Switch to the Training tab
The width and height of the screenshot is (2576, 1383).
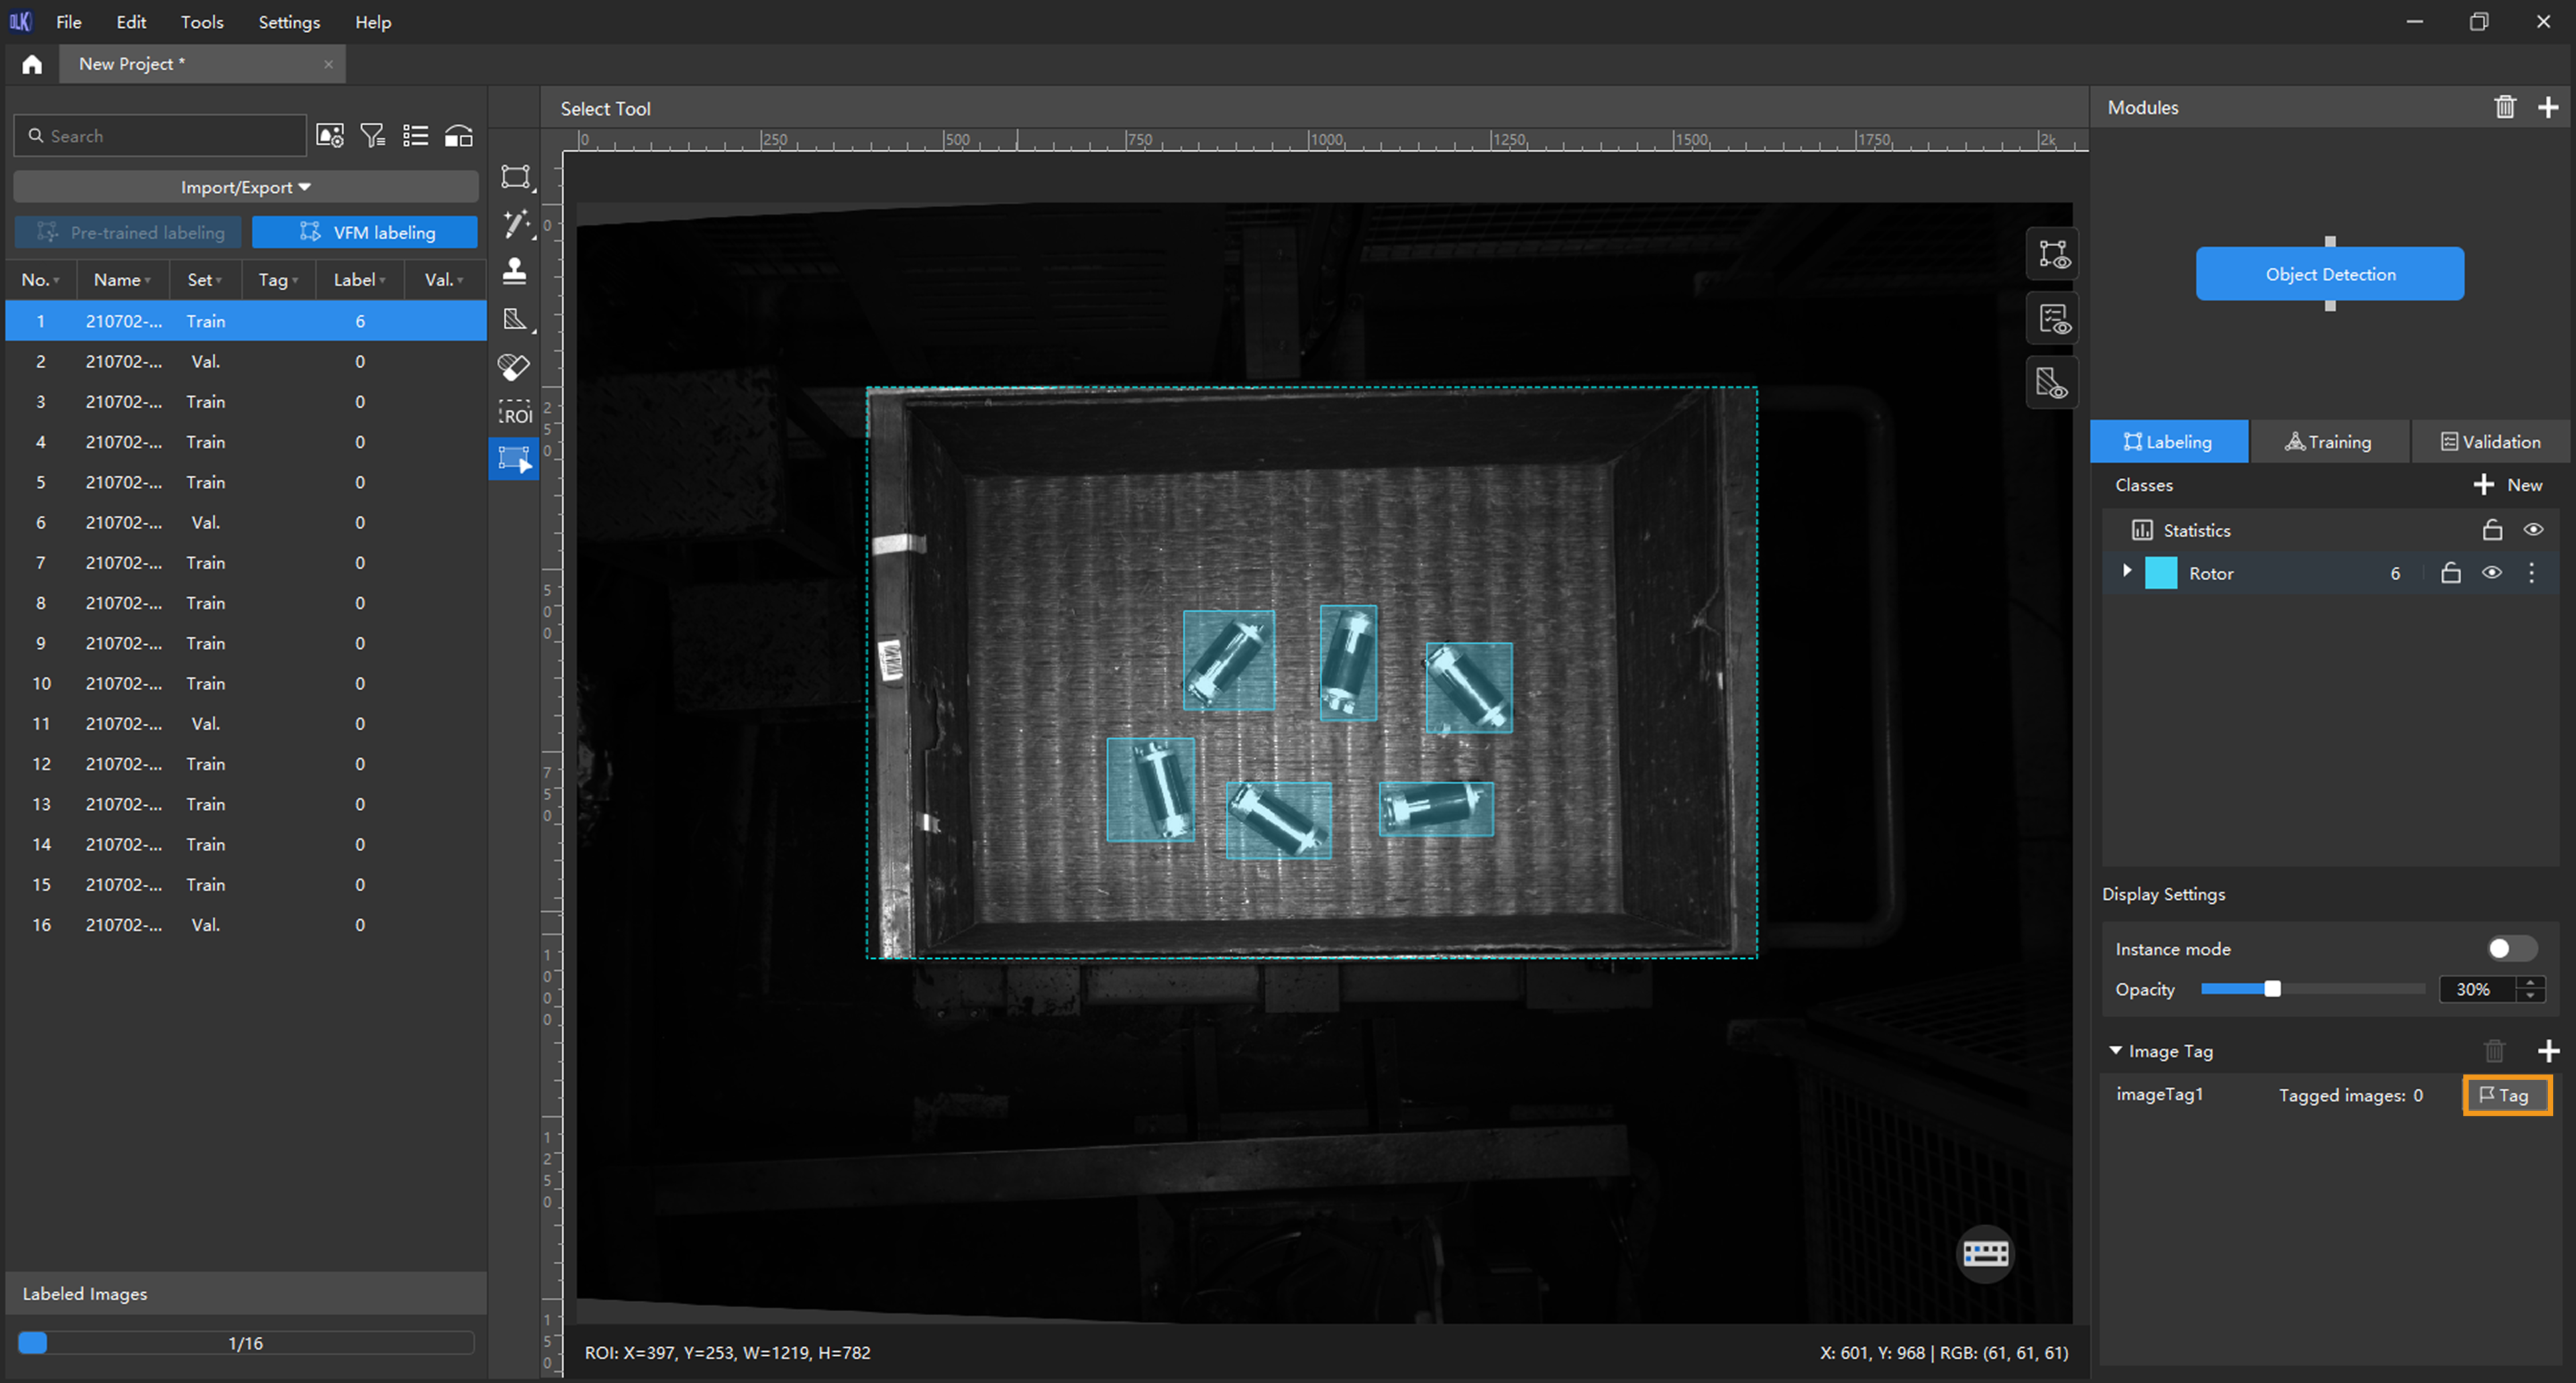[x=2328, y=442]
